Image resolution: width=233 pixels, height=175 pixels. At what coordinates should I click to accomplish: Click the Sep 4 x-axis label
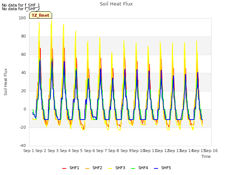point(65,151)
